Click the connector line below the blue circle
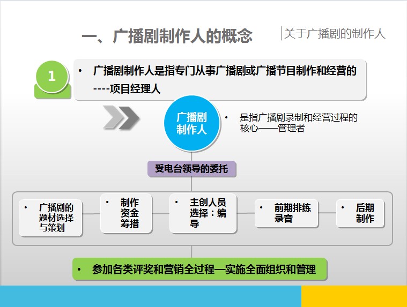Screen dimensions: 407x307 pyautogui.click(x=191, y=156)
